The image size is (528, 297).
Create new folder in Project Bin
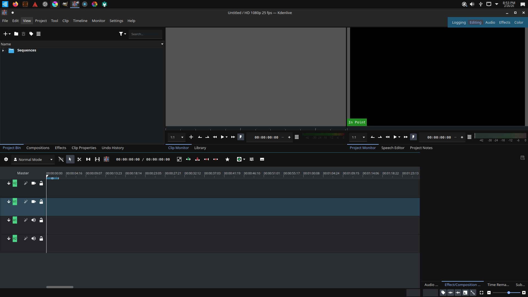click(16, 34)
